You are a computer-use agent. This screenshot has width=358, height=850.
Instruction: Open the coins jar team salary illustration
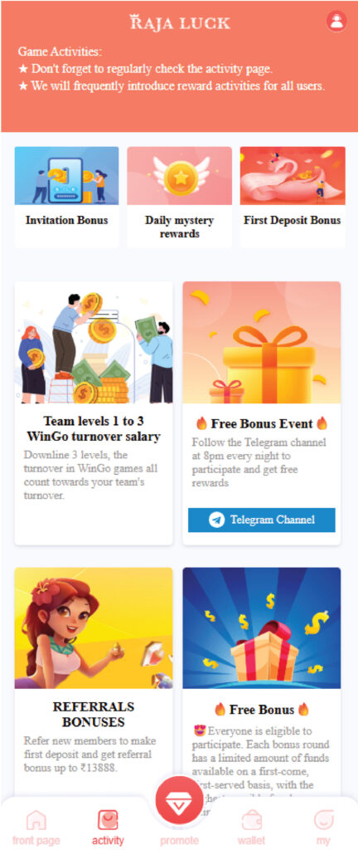click(x=94, y=342)
